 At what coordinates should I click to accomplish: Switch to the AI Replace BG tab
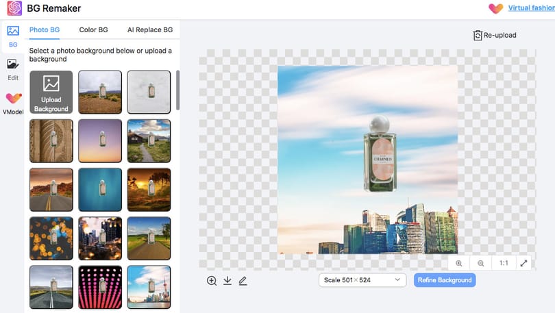pyautogui.click(x=150, y=30)
